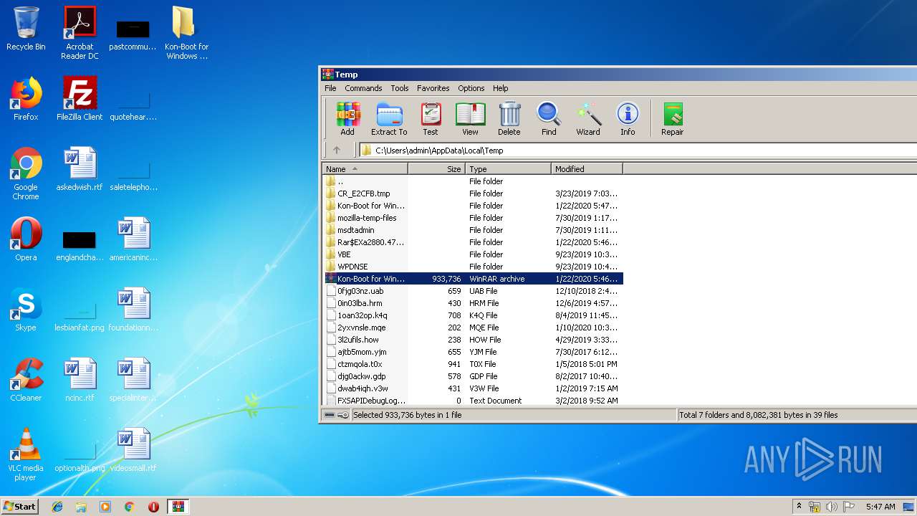Click the taskbar clock 5:47 AM

click(x=880, y=507)
